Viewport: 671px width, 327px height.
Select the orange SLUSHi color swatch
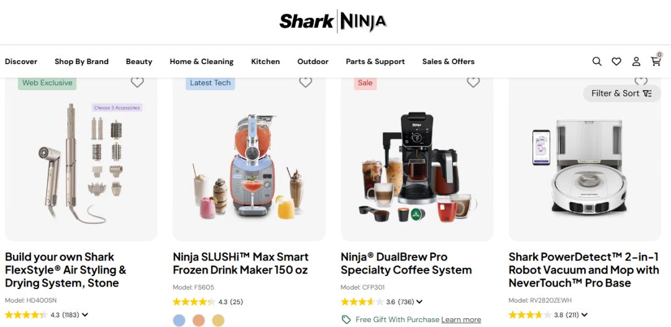[x=199, y=320]
